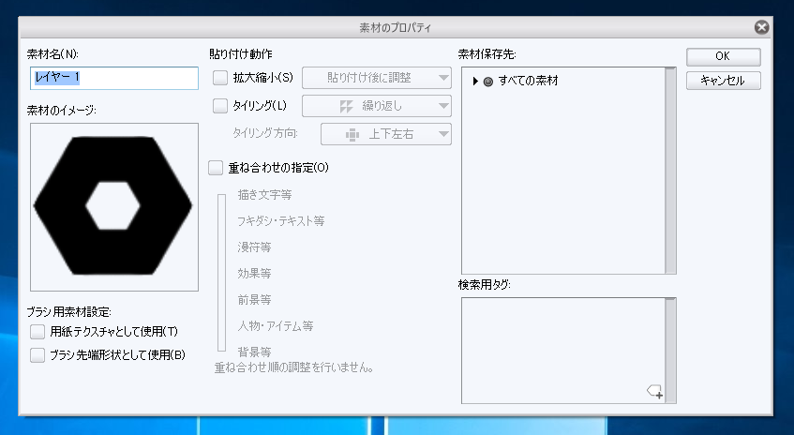Screen dimensions: 794x435
Task: Click the 素材名 input field
Action: click(114, 78)
